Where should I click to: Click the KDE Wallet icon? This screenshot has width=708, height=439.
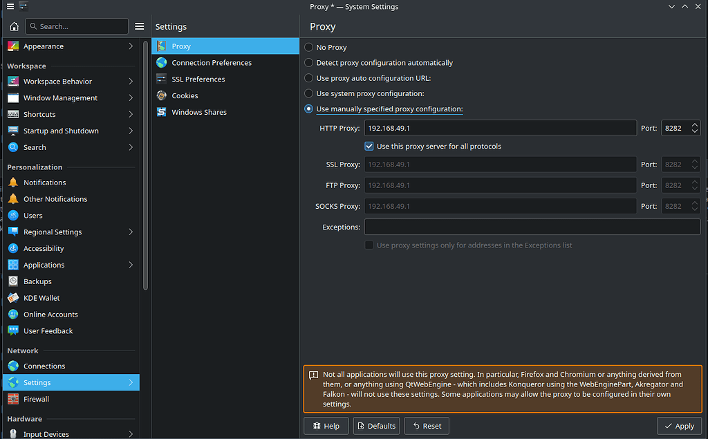coord(12,298)
